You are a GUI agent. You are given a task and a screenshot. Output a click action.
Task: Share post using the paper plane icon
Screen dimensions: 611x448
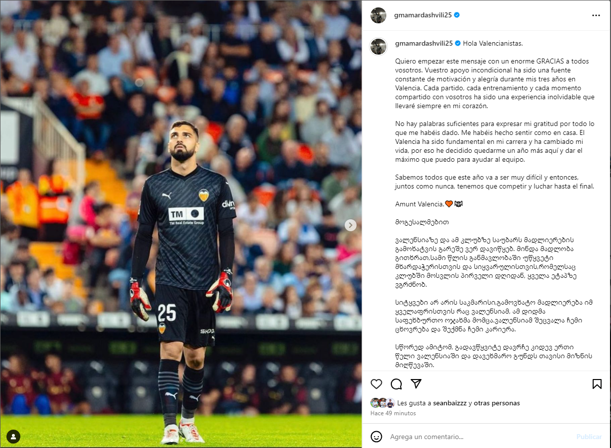point(416,384)
